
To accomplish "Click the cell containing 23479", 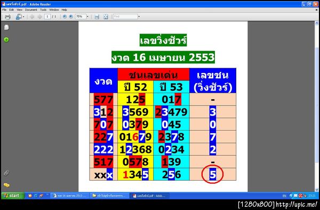I will coord(171,112).
